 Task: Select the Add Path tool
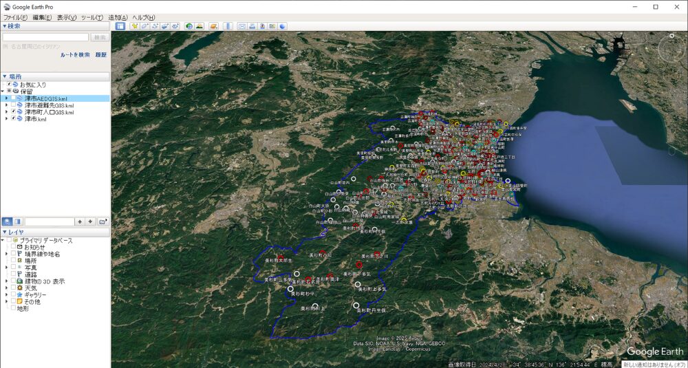tap(154, 26)
